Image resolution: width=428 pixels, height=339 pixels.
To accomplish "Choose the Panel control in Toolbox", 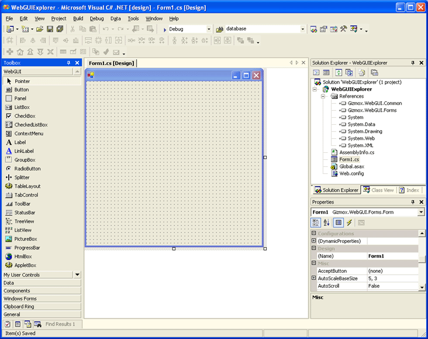I will (42, 98).
